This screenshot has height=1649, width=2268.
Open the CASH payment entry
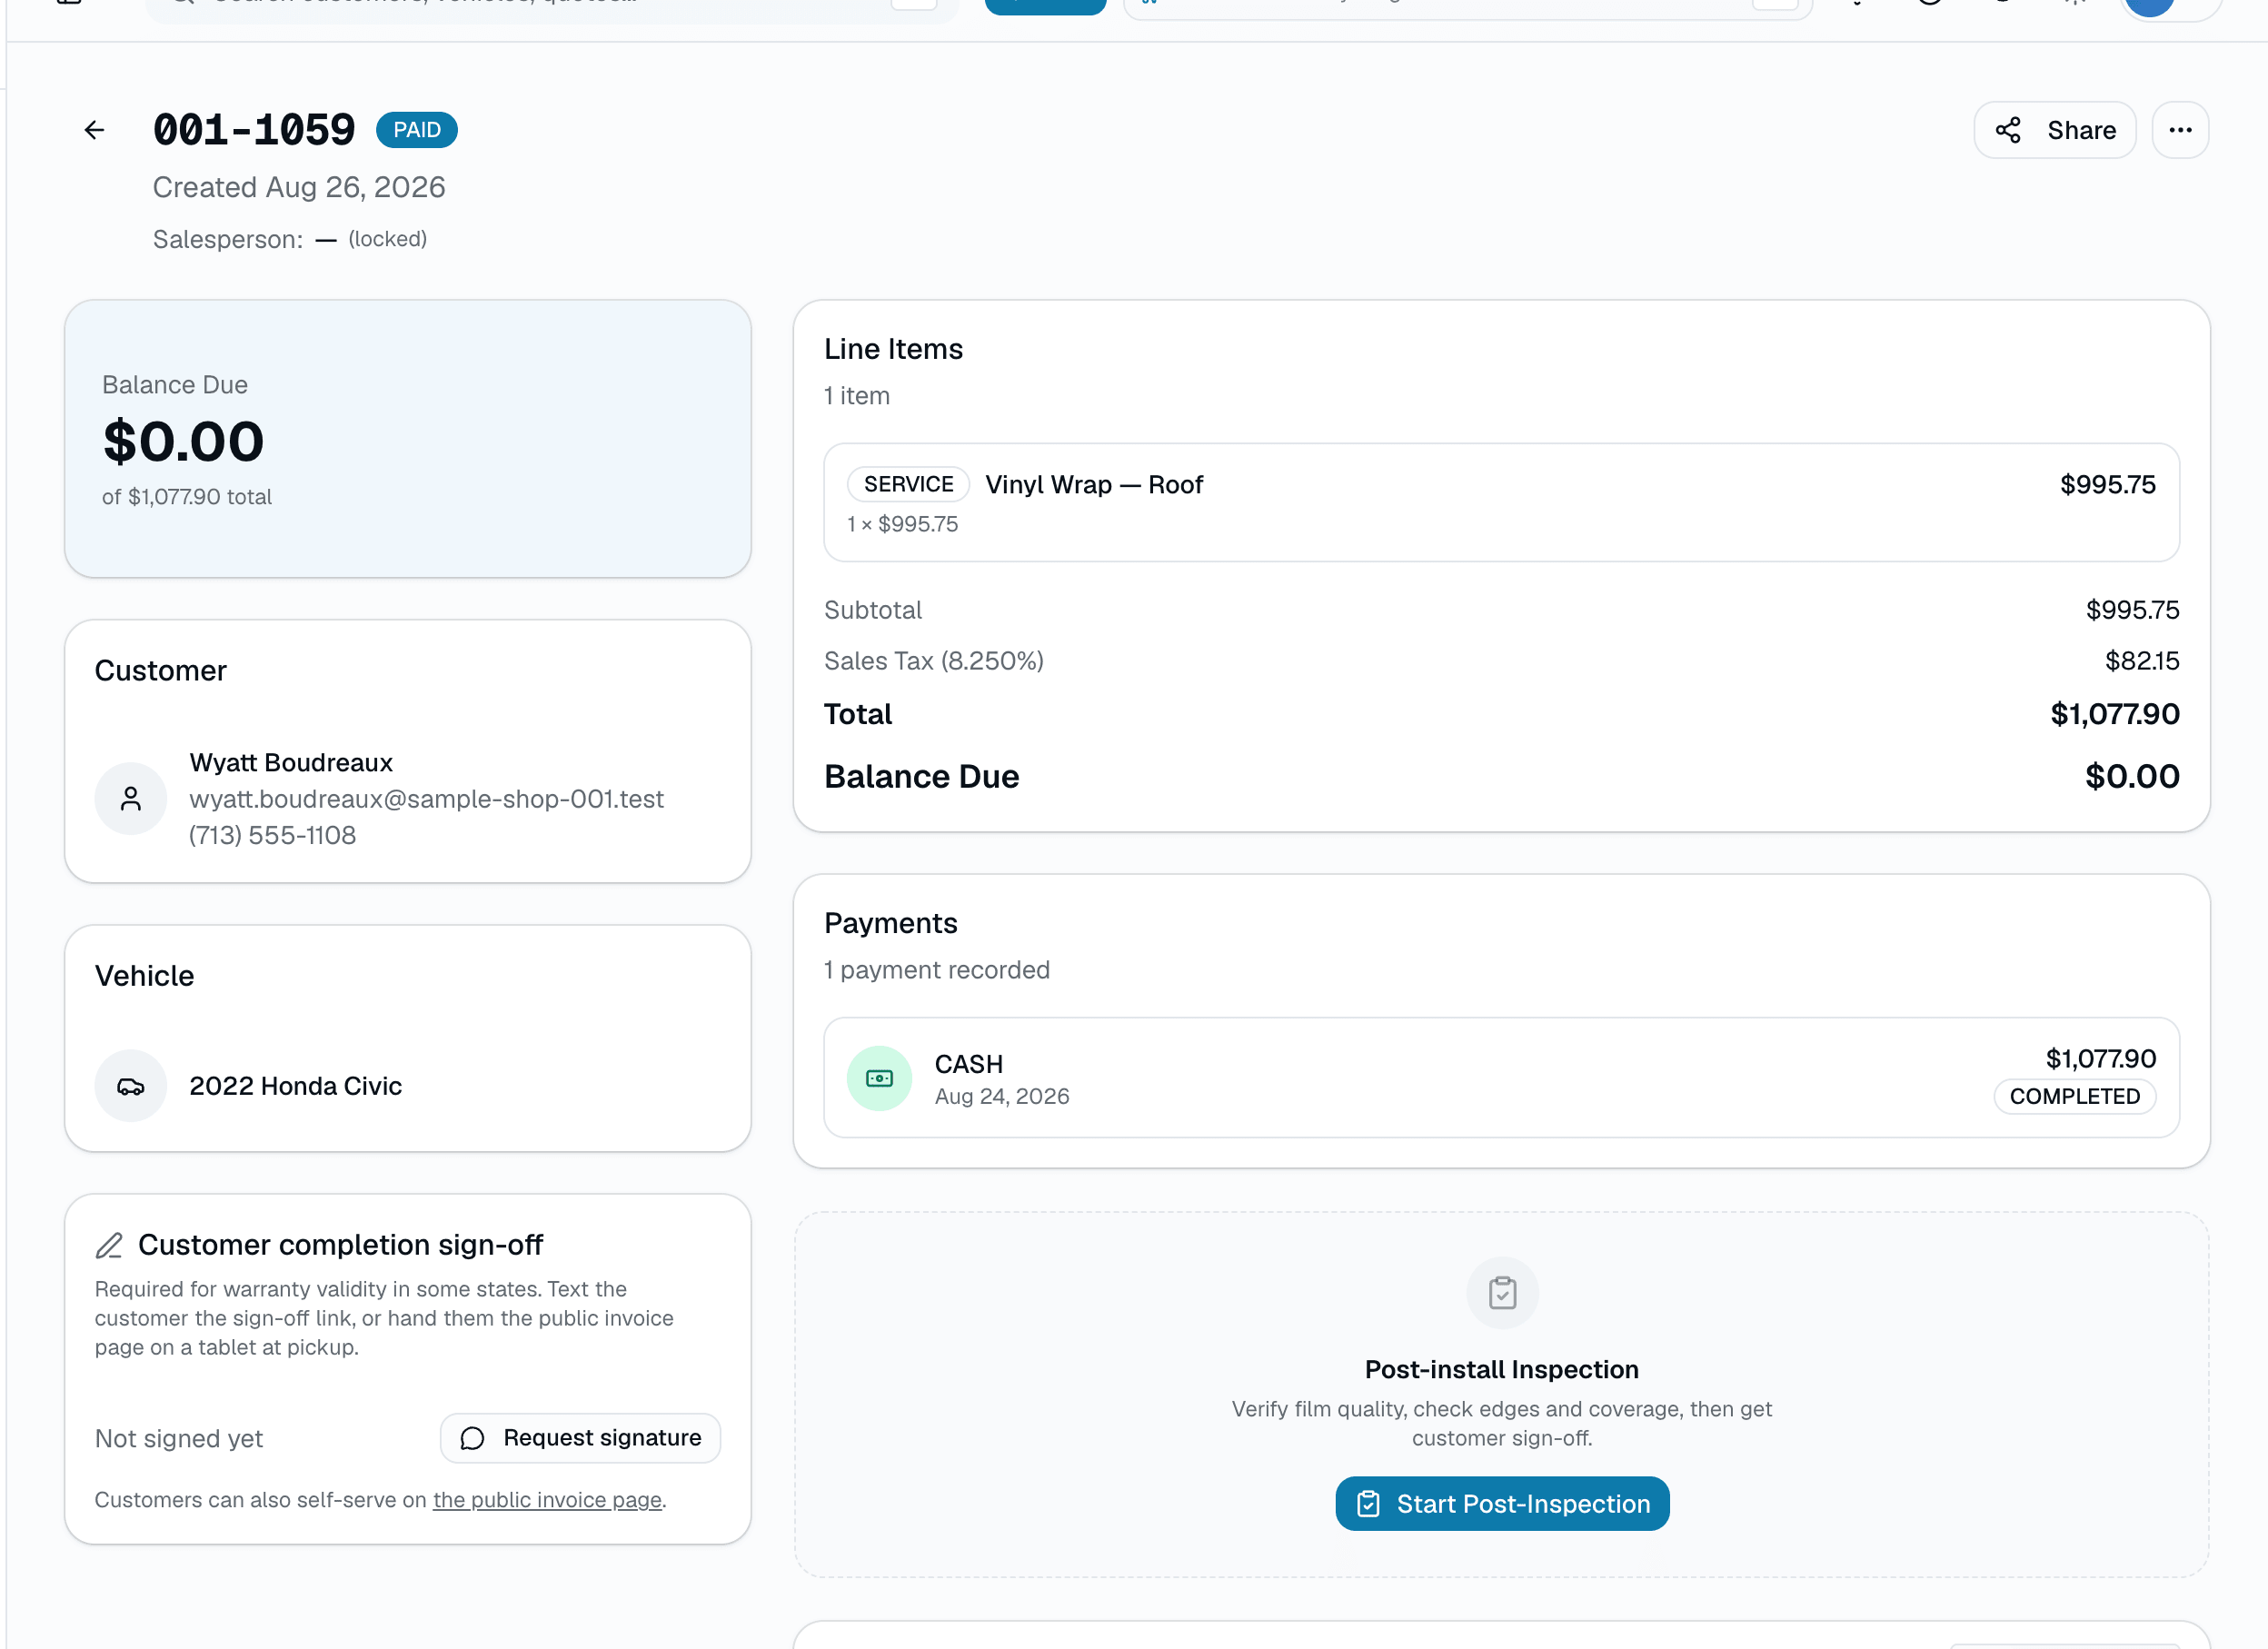click(1502, 1078)
